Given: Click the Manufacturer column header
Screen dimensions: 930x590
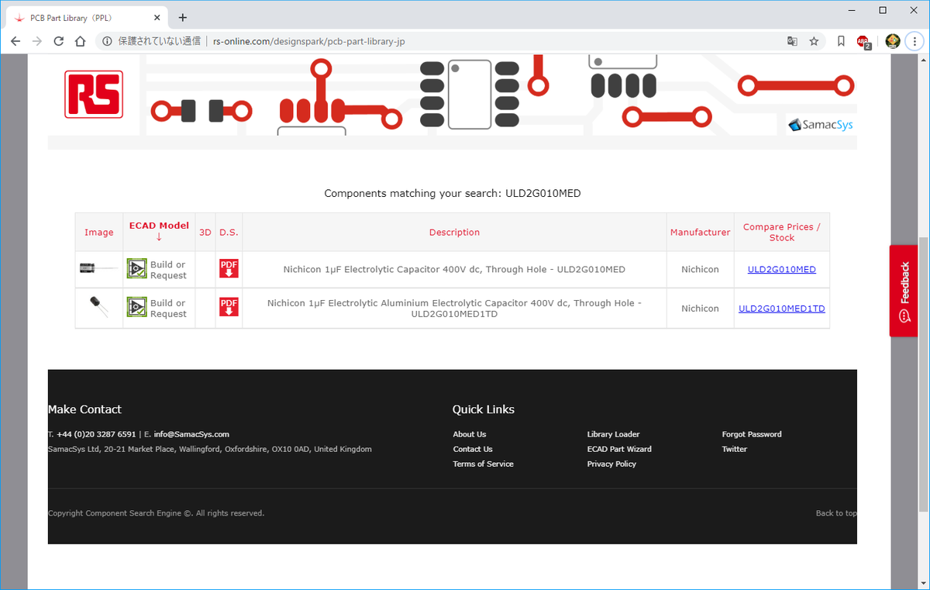Looking at the screenshot, I should tap(700, 233).
